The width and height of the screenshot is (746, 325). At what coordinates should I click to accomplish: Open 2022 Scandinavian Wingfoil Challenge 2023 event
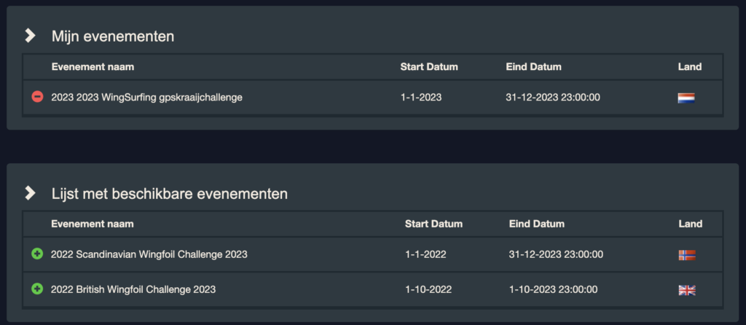(149, 254)
